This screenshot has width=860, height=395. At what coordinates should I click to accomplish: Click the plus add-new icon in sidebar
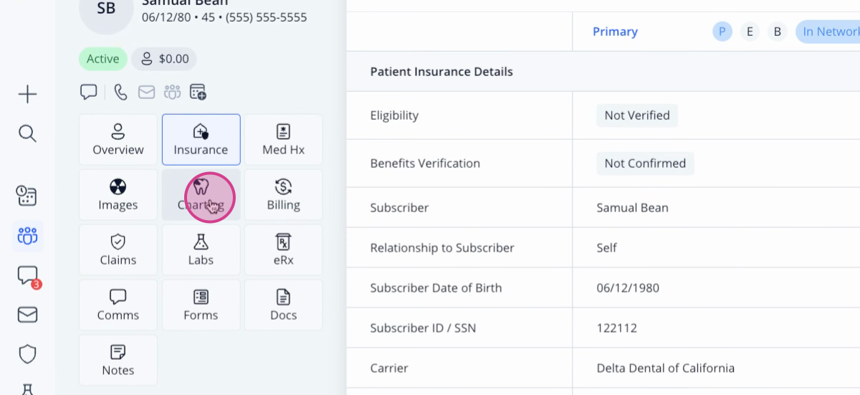pos(27,94)
